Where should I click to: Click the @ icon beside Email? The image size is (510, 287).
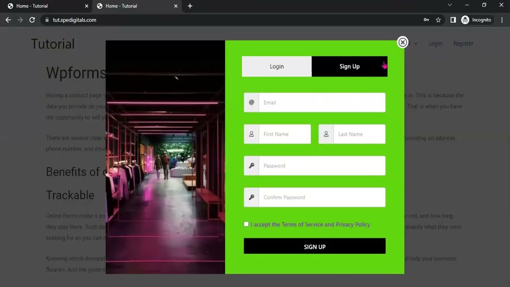[251, 102]
